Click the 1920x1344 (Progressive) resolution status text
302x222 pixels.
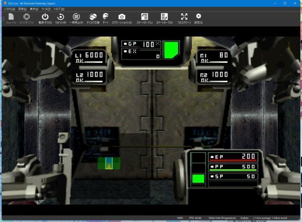(x=222, y=218)
